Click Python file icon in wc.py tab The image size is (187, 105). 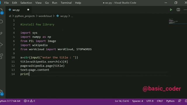[x=10, y=10]
